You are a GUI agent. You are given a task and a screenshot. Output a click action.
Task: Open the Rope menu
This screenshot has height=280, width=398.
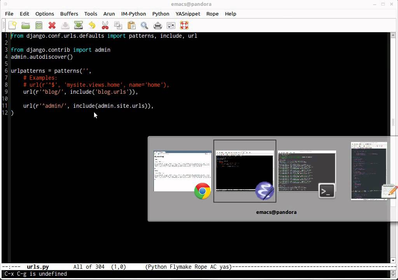[x=212, y=14]
